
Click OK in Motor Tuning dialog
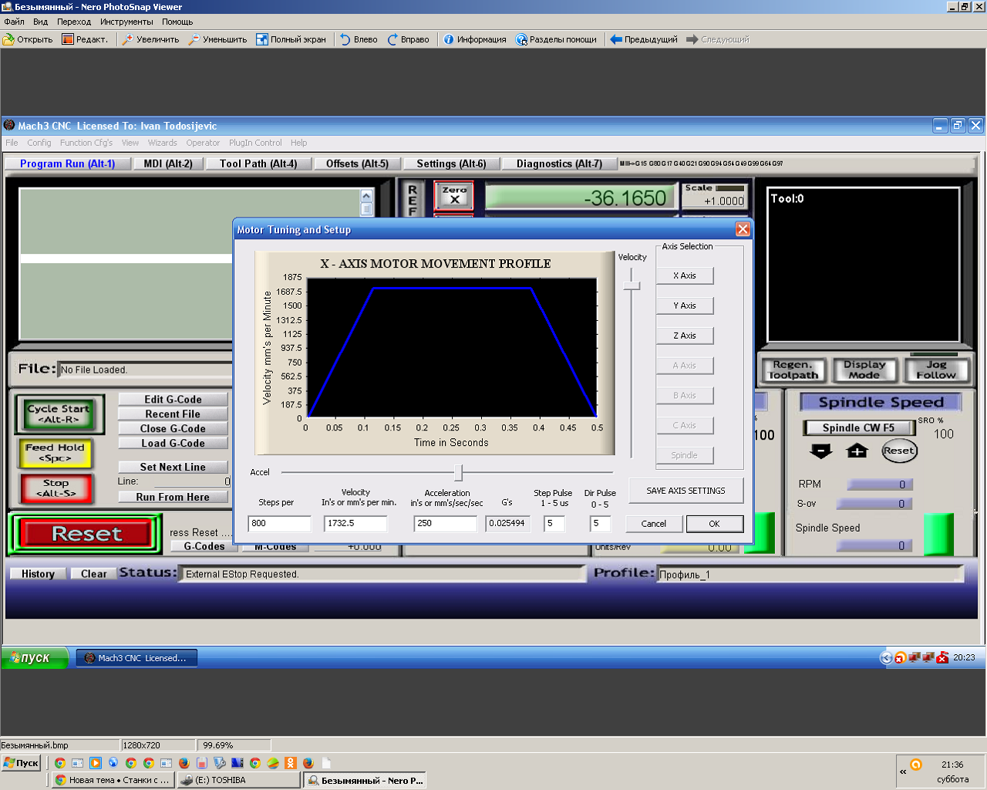(715, 524)
